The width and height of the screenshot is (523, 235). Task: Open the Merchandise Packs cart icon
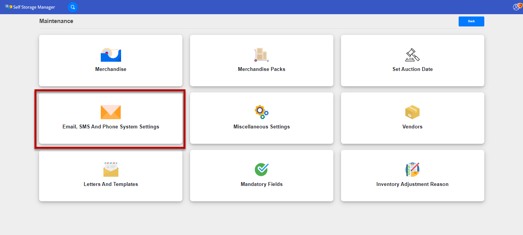261,55
